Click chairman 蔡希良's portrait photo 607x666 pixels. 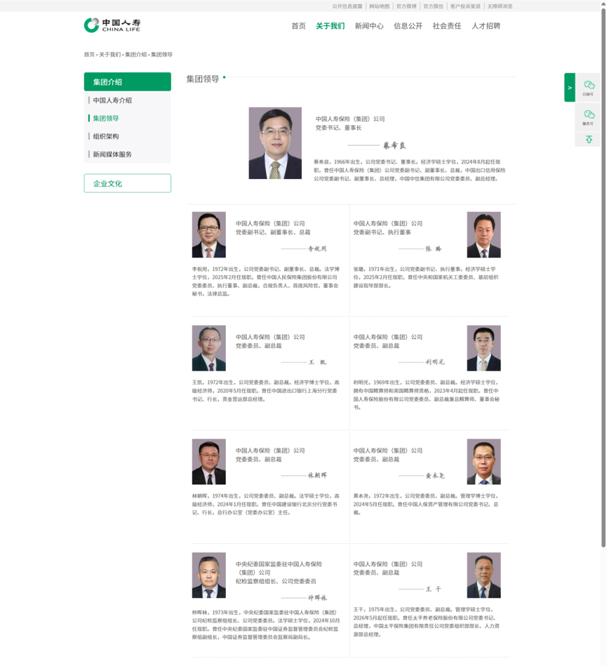(x=275, y=143)
